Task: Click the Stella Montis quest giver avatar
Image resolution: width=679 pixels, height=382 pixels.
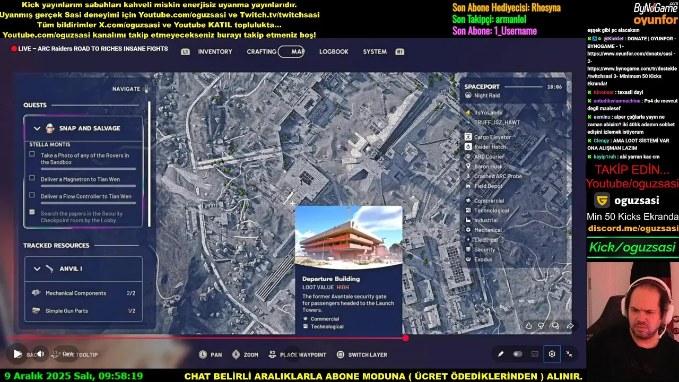Action: tap(50, 128)
